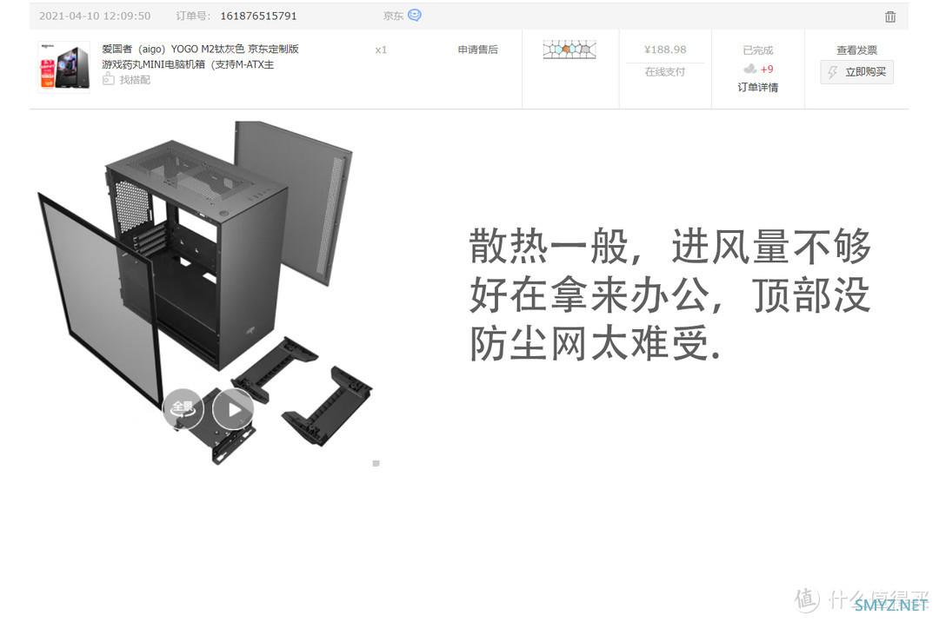The height and width of the screenshot is (622, 939).
Task: Open the aigo YOGO M2 product title link
Action: (x=200, y=56)
